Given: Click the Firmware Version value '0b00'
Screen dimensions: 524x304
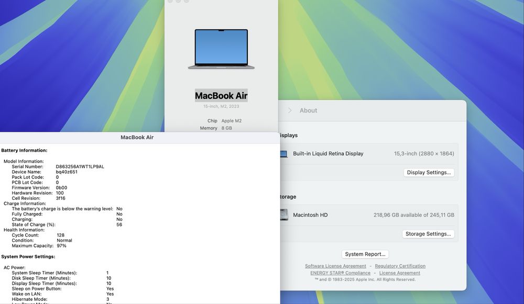Looking at the screenshot, I should [x=61, y=187].
